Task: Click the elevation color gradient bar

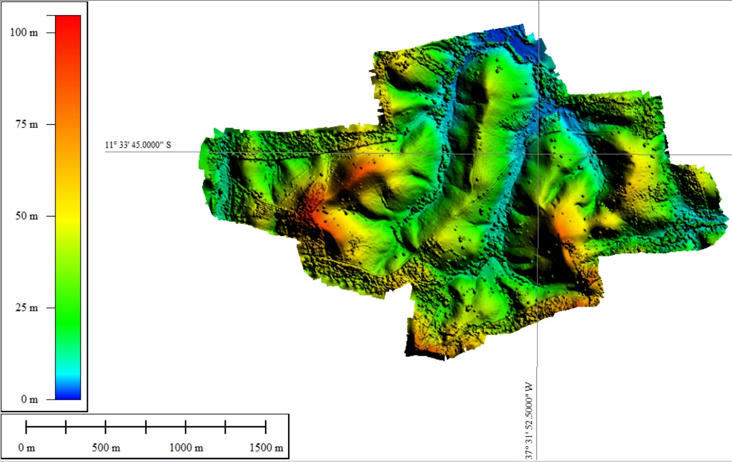Action: pyautogui.click(x=68, y=207)
